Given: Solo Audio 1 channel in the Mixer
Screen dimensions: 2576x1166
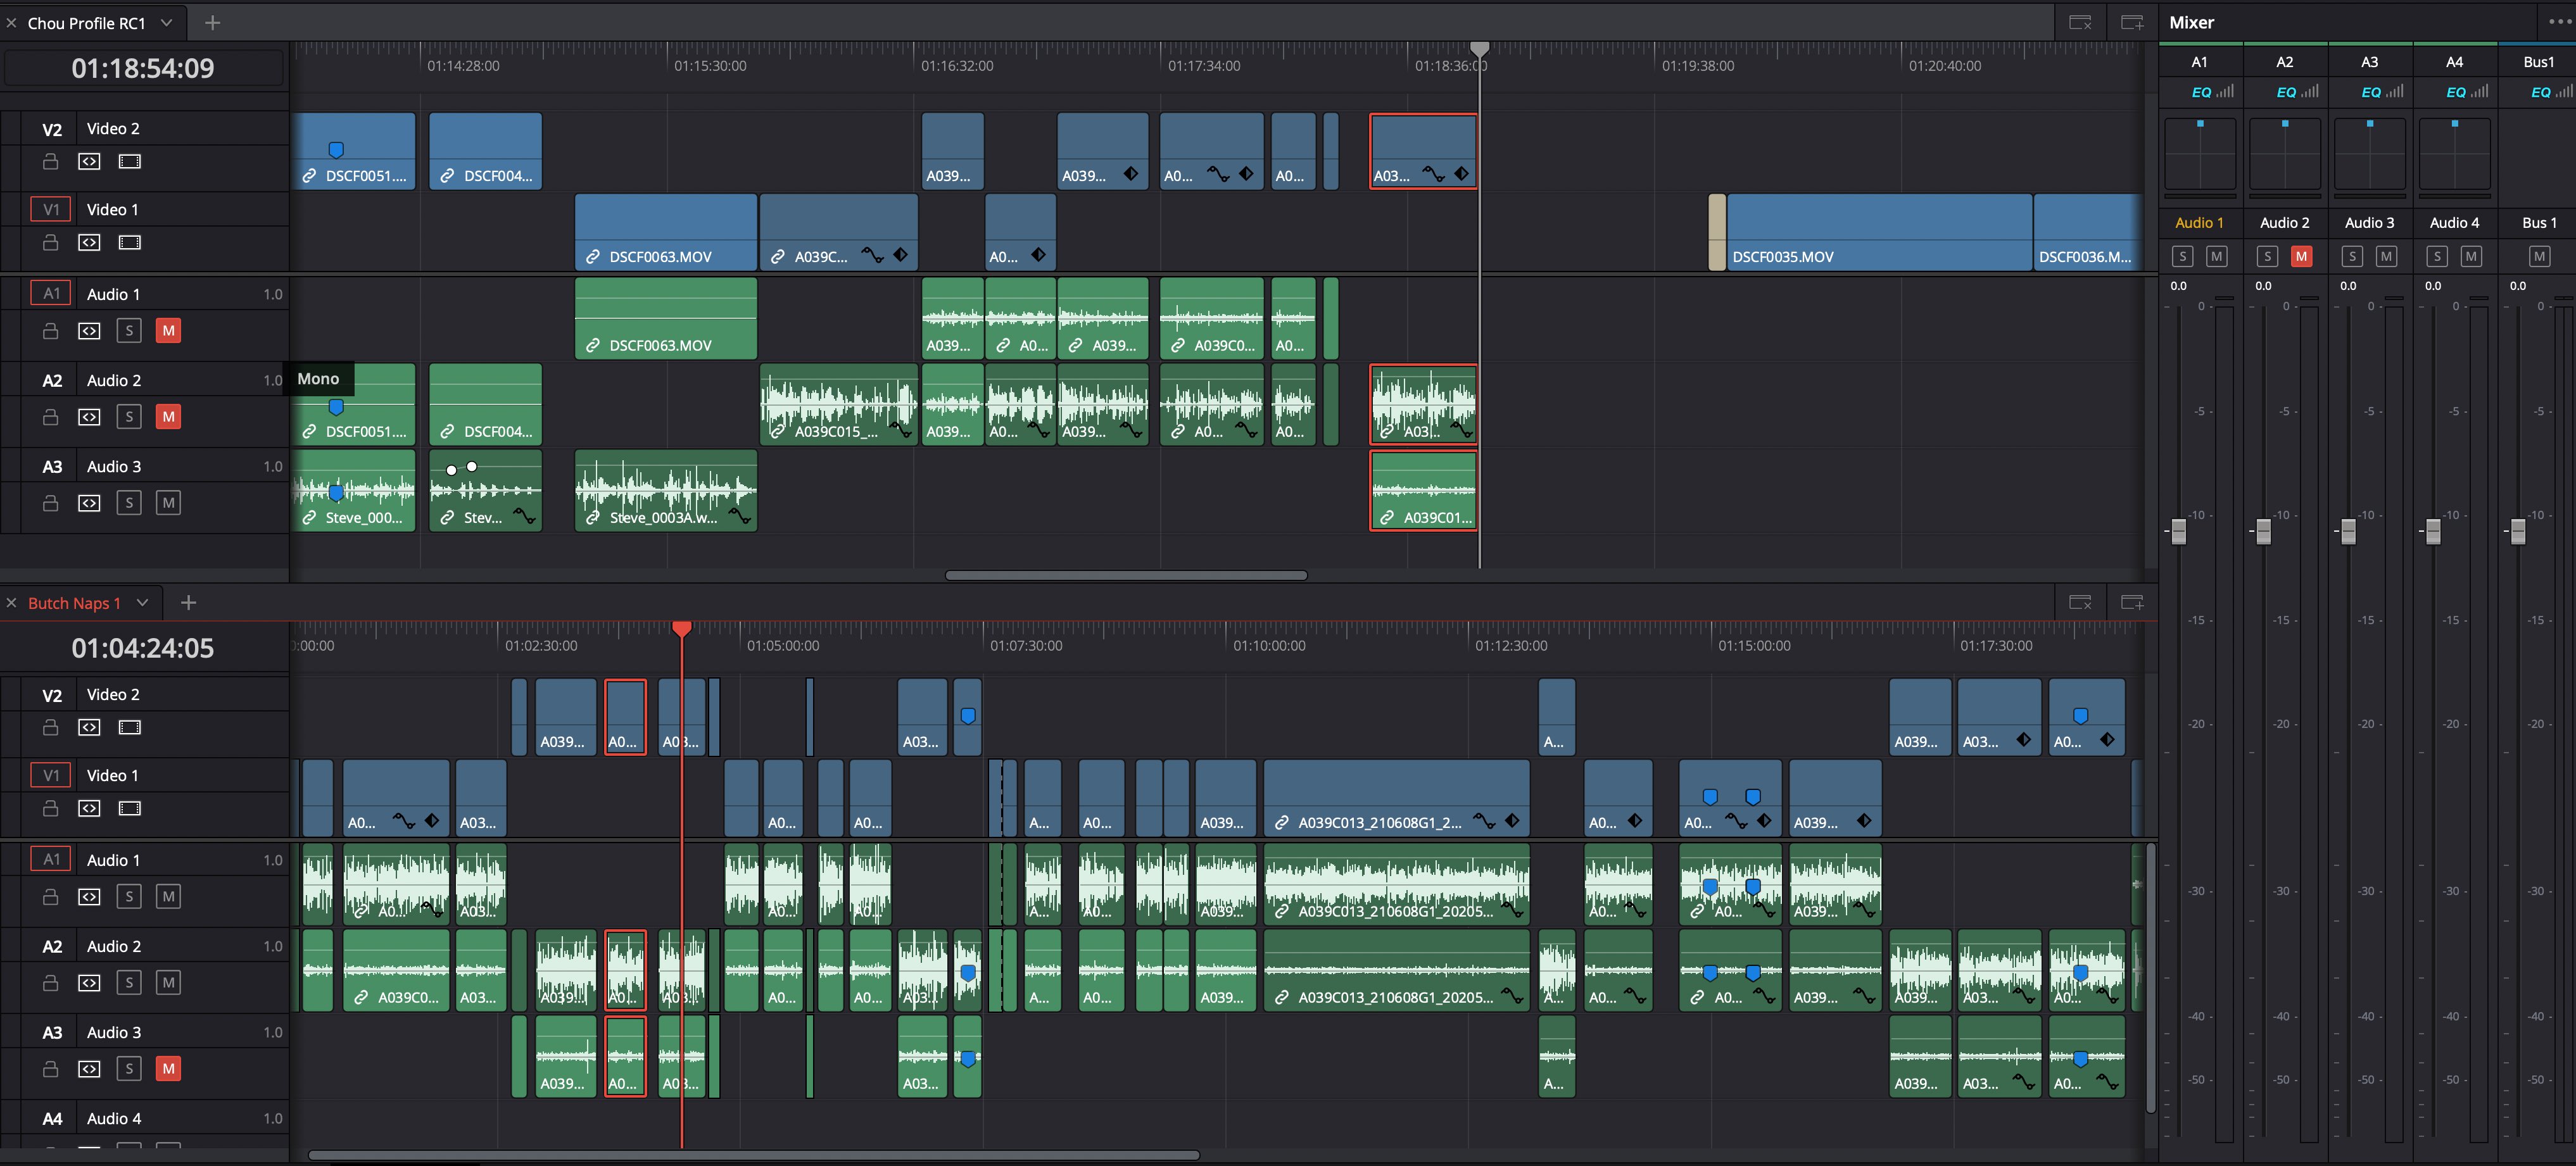Looking at the screenshot, I should tap(2182, 256).
